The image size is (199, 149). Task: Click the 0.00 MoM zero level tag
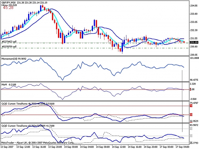(192, 89)
